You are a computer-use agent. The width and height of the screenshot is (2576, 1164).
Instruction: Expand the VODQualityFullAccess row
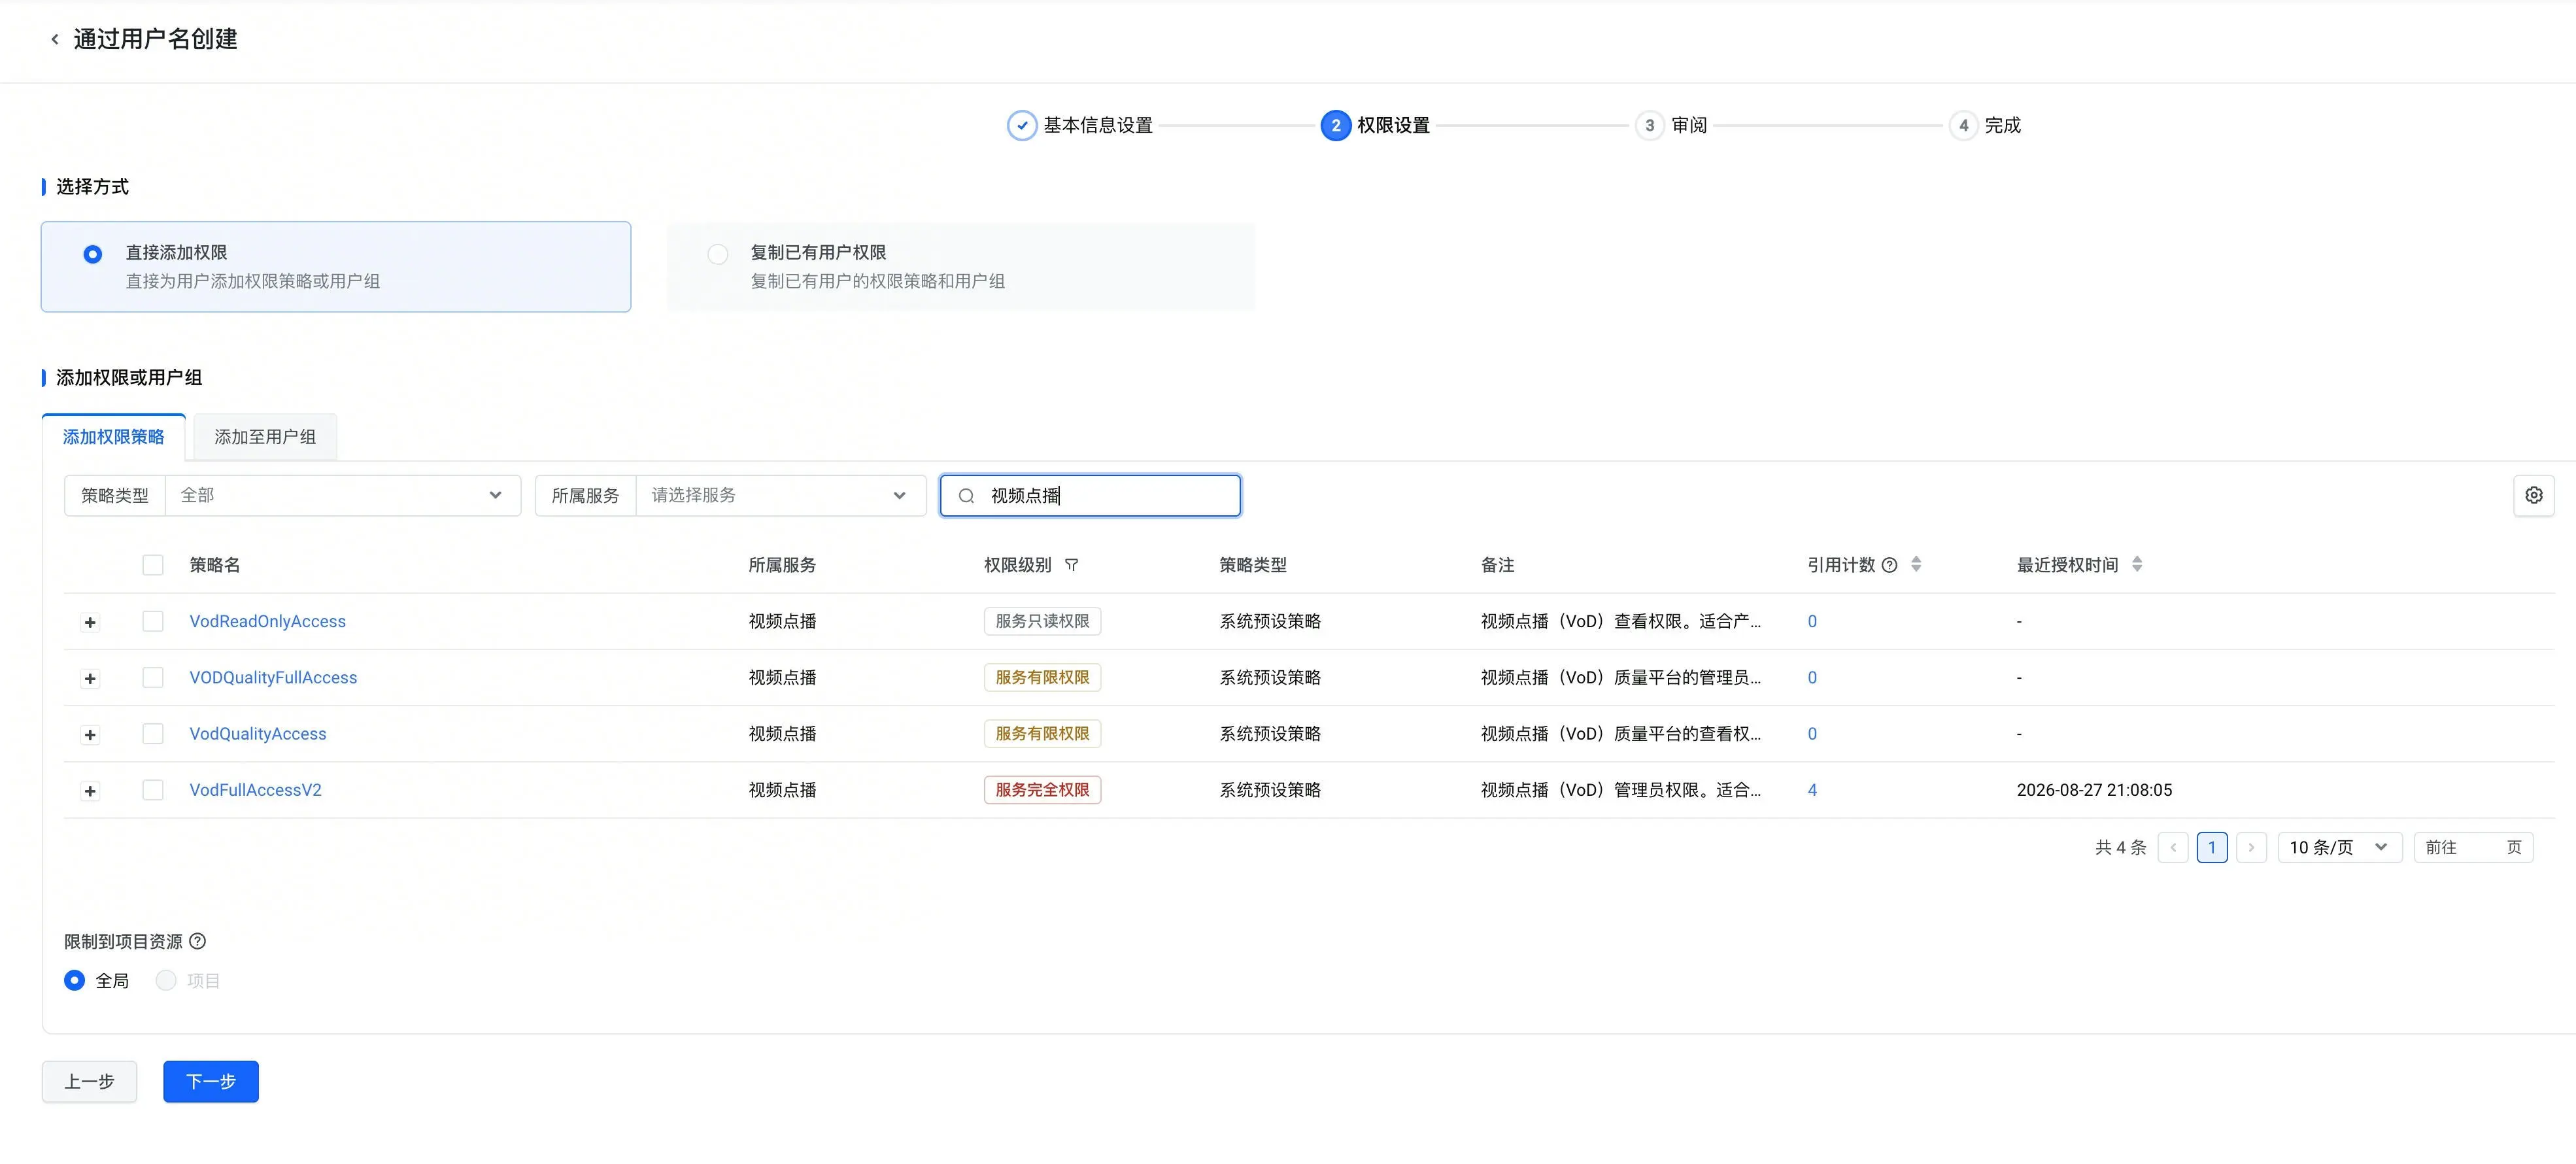pyautogui.click(x=90, y=678)
